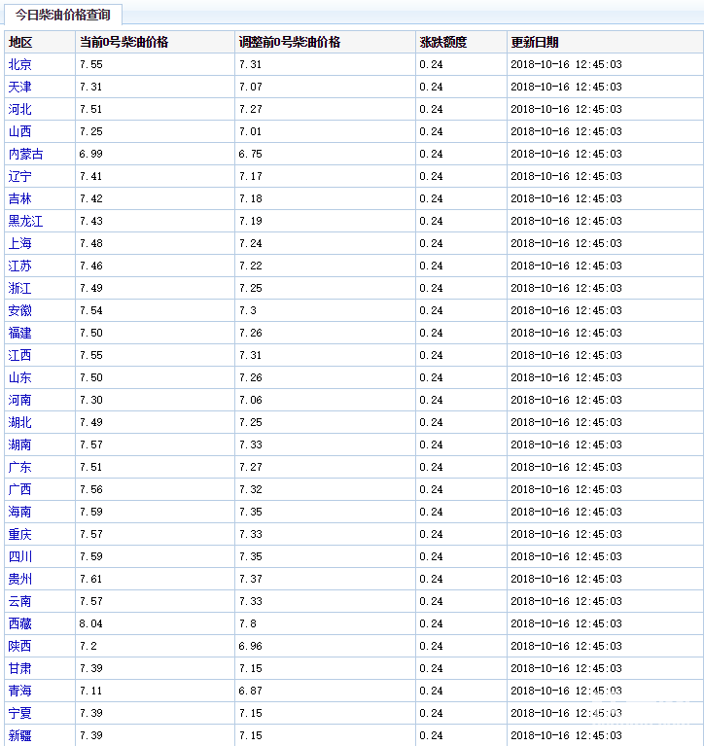Screen dimensions: 704x746
Task: Select previous price 7.19 in 黑龙江 row
Action: pyautogui.click(x=250, y=221)
